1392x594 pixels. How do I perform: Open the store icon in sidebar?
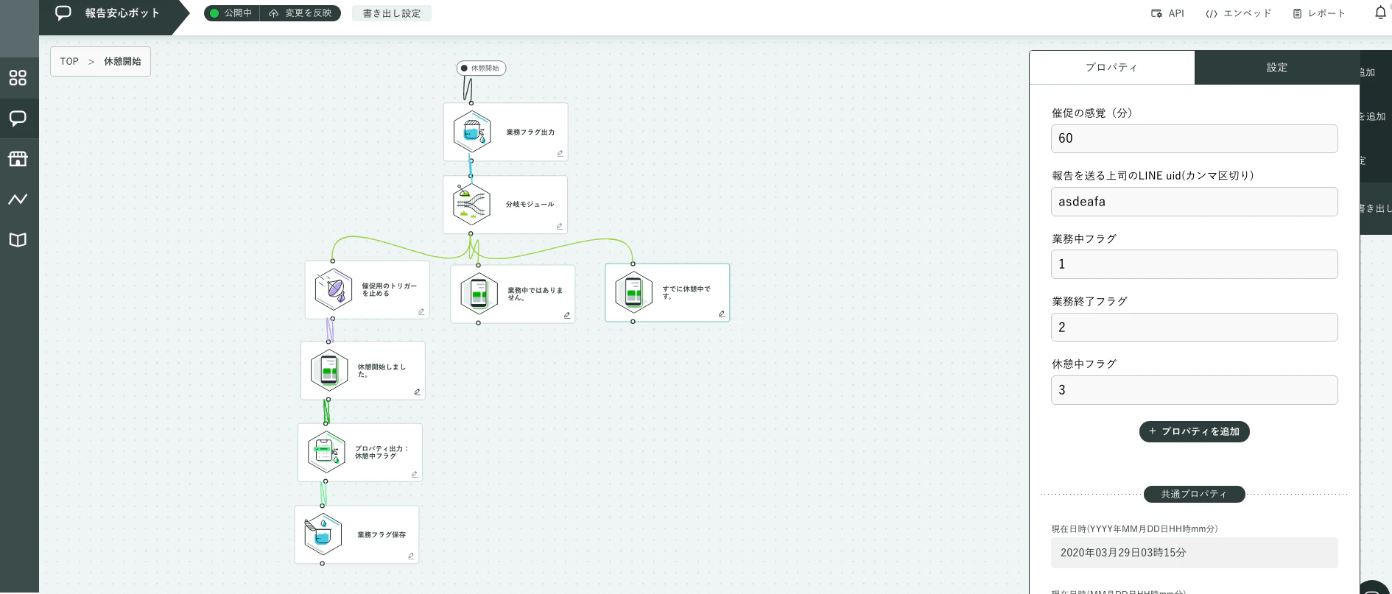(18, 158)
